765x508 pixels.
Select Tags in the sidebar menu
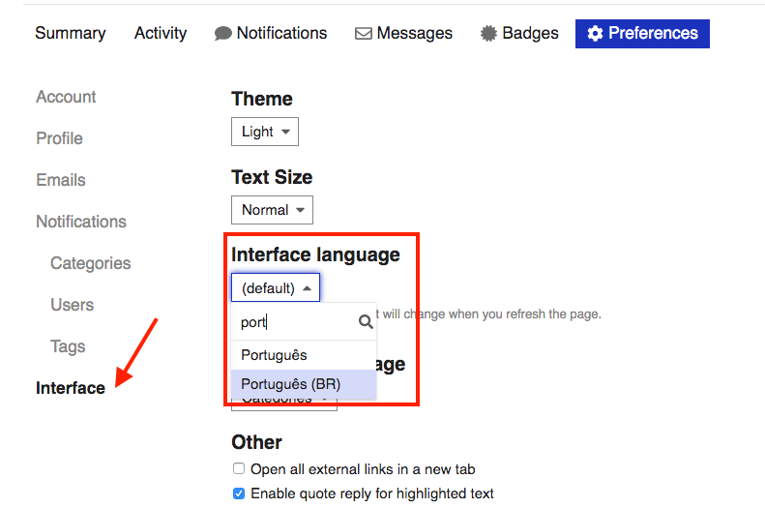68,346
